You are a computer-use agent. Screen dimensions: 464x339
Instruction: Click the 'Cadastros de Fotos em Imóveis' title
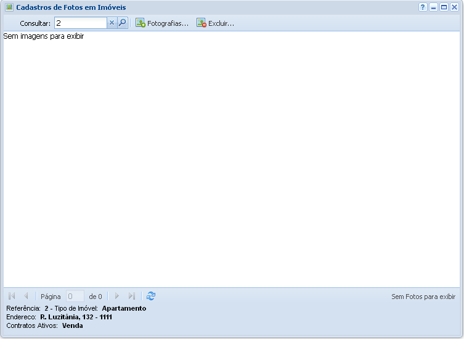(x=71, y=7)
